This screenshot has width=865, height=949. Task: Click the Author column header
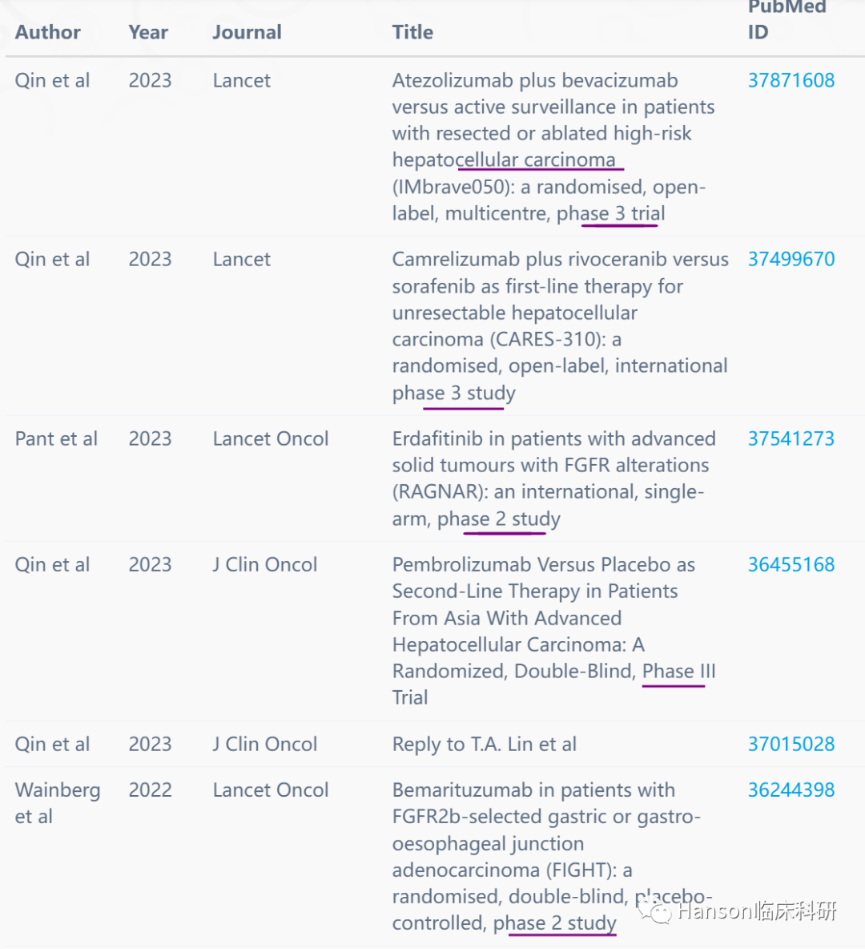tap(47, 32)
